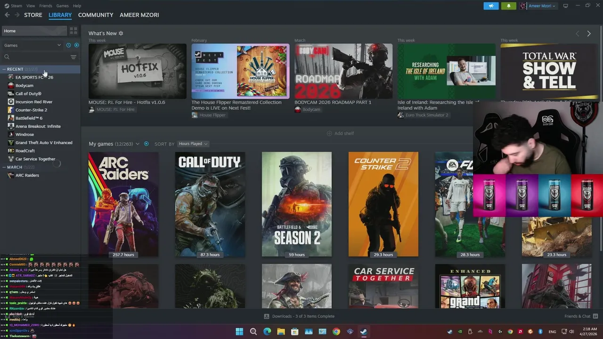Open Counter-Strike 2 game cover

click(x=383, y=204)
